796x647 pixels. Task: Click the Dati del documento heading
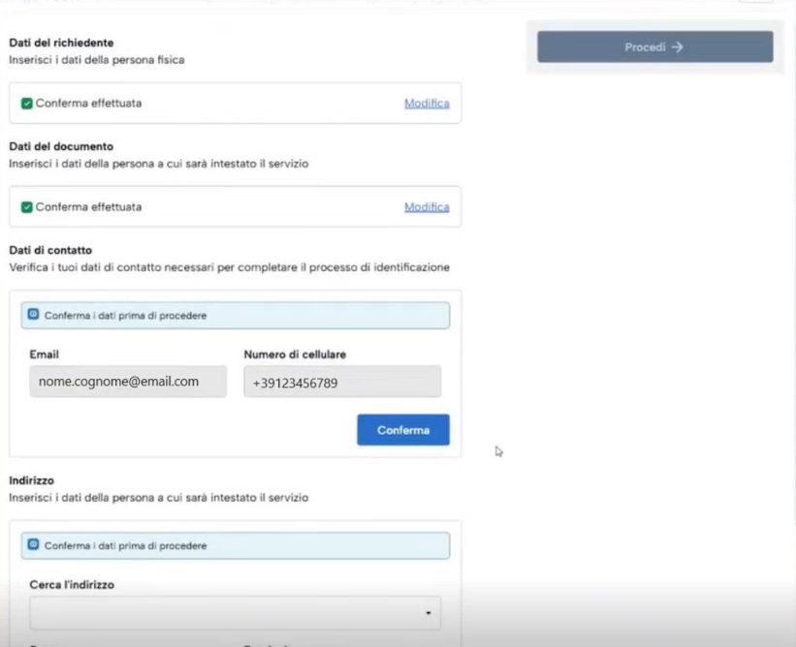(61, 146)
